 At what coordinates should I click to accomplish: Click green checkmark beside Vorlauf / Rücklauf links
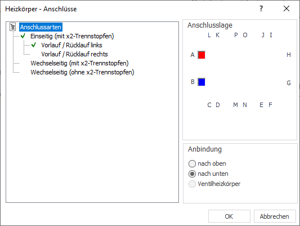pyautogui.click(x=34, y=45)
